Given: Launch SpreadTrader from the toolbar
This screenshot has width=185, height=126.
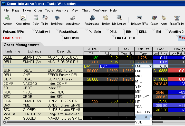Looking at the screenshot, I should (177, 20).
